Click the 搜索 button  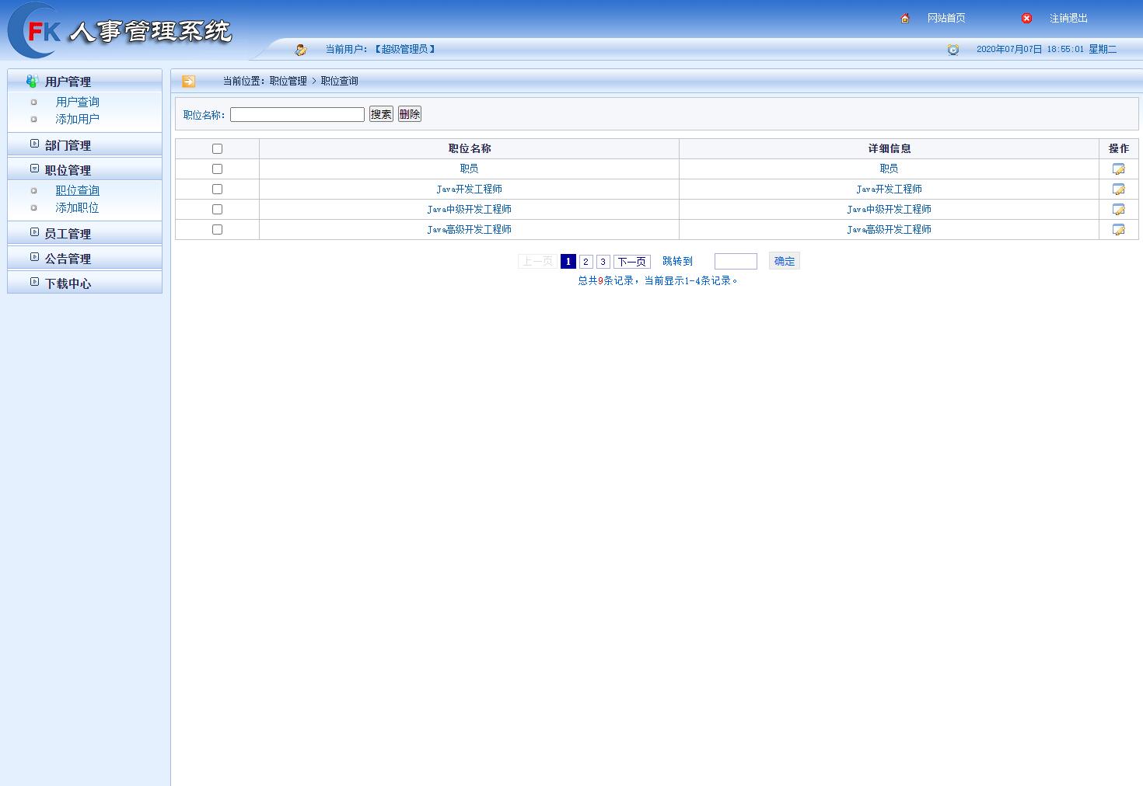click(381, 113)
